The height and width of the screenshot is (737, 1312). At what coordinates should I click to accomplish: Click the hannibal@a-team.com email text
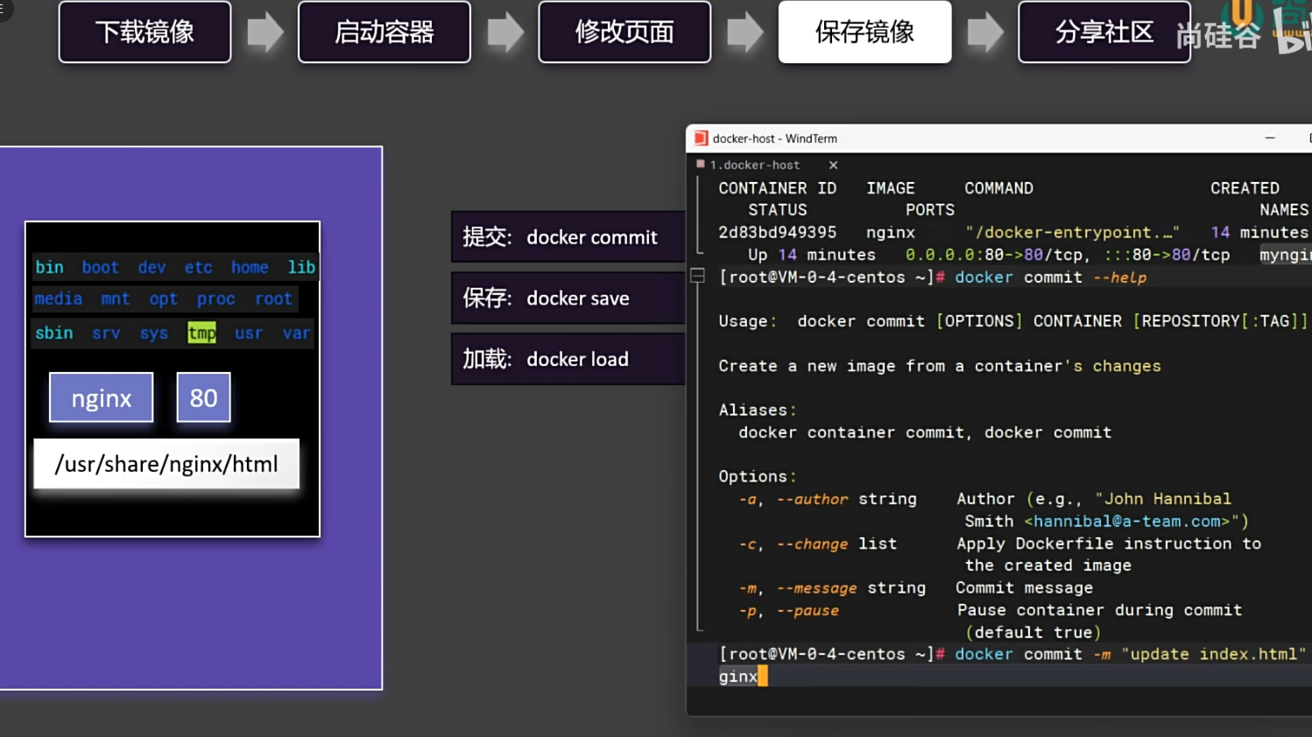1127,521
